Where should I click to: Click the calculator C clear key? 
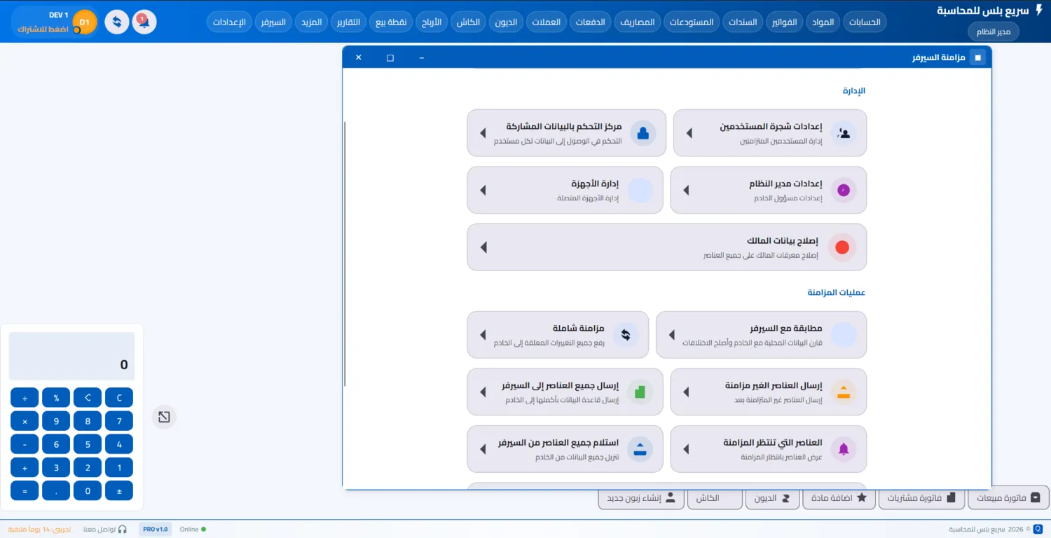coord(119,398)
